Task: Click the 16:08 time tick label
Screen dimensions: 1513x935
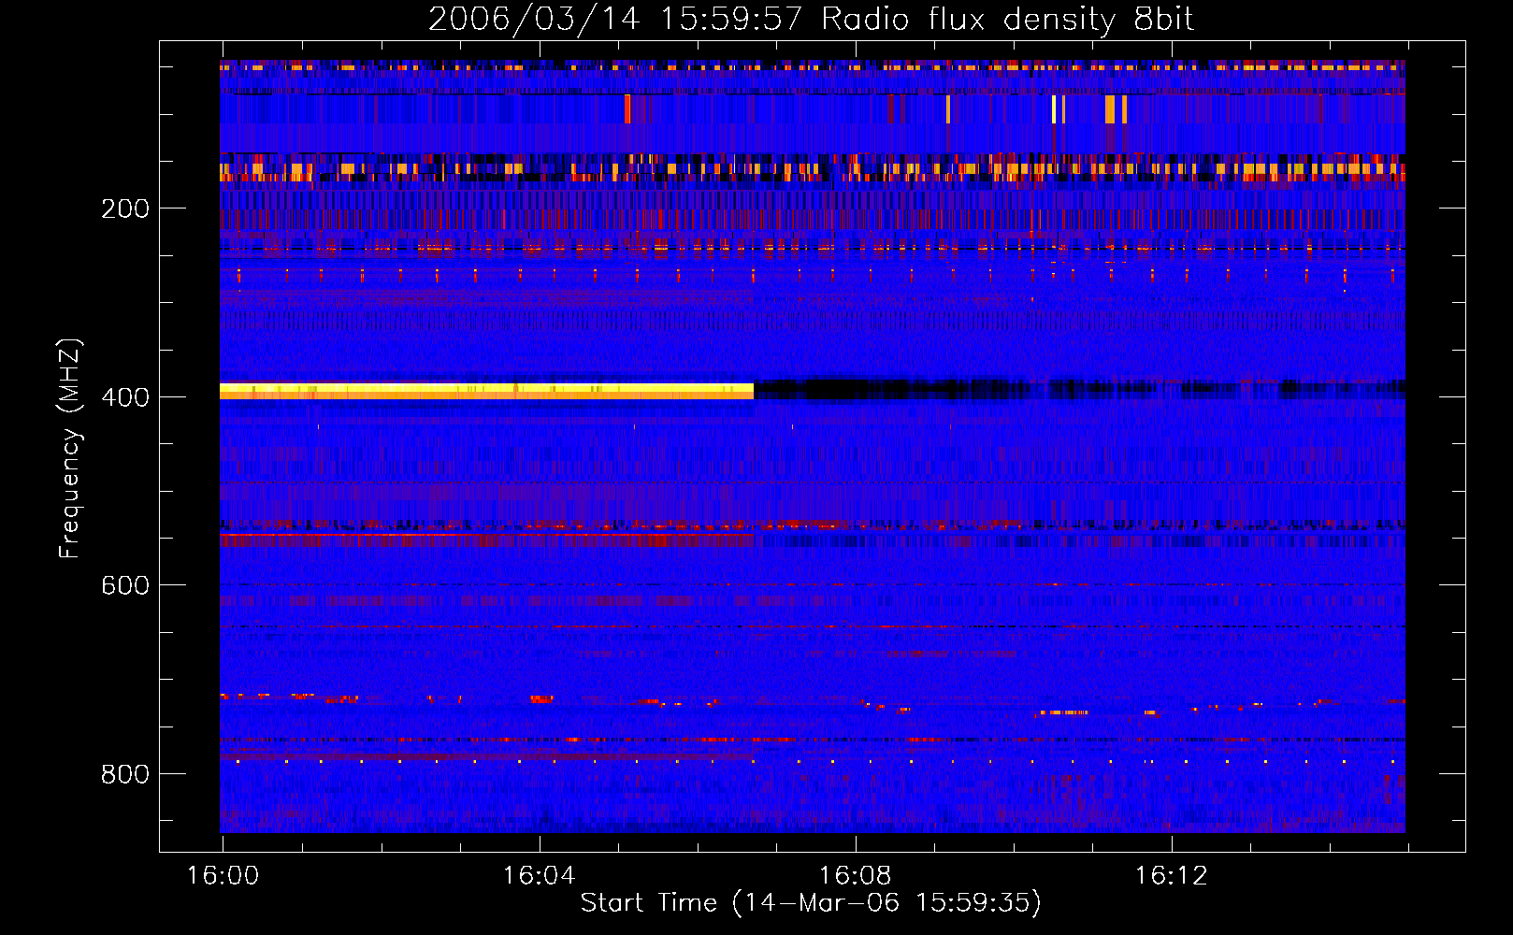Action: pyautogui.click(x=855, y=876)
